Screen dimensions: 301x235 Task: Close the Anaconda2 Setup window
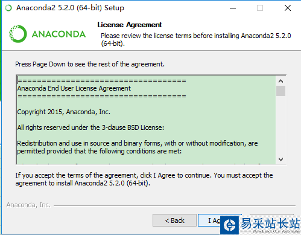288,8
